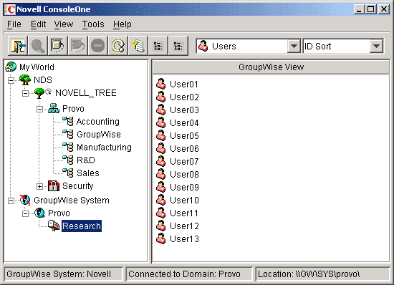Select User12 in the list
394x285 pixels.
coord(184,226)
